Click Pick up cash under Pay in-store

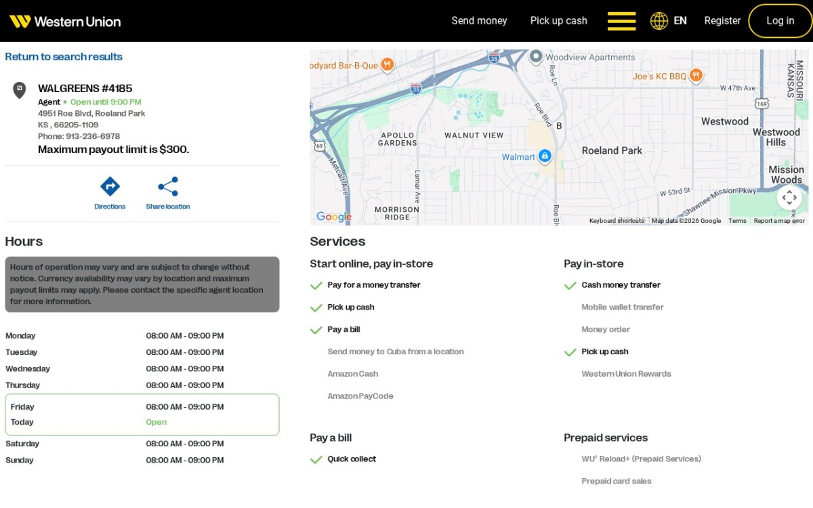point(605,352)
